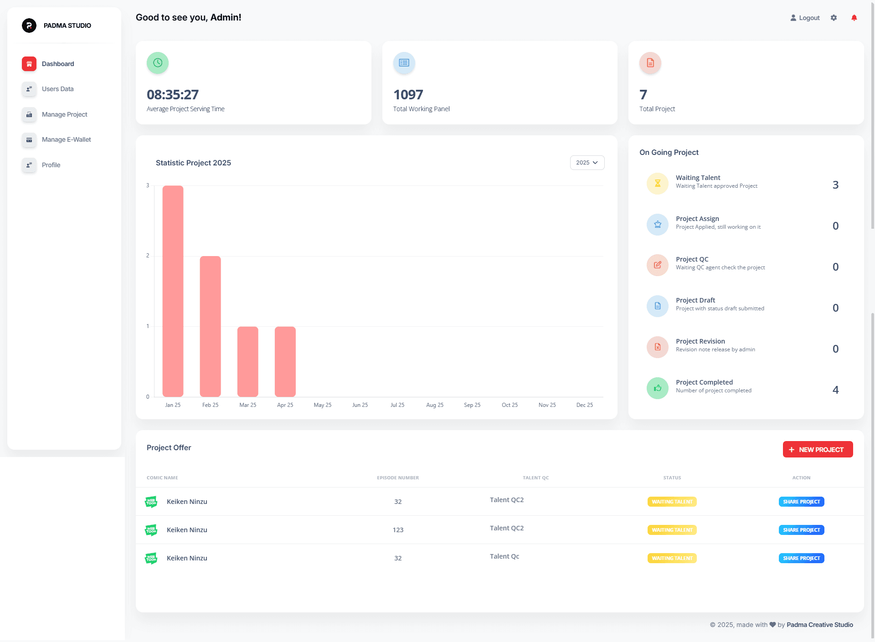
Task: Click Share Project for episode 123
Action: tap(801, 530)
